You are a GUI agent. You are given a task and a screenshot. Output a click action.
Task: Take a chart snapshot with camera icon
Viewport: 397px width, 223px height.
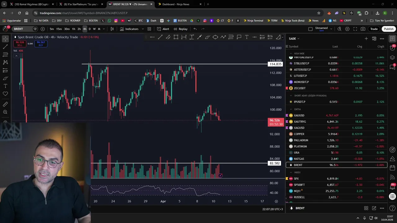click(x=363, y=29)
